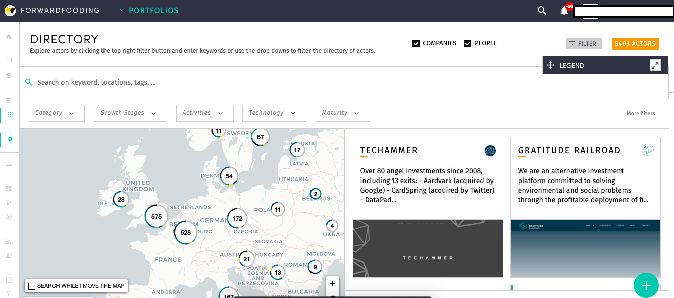Click the 21 cluster over Austria
674x298 pixels.
point(246,259)
